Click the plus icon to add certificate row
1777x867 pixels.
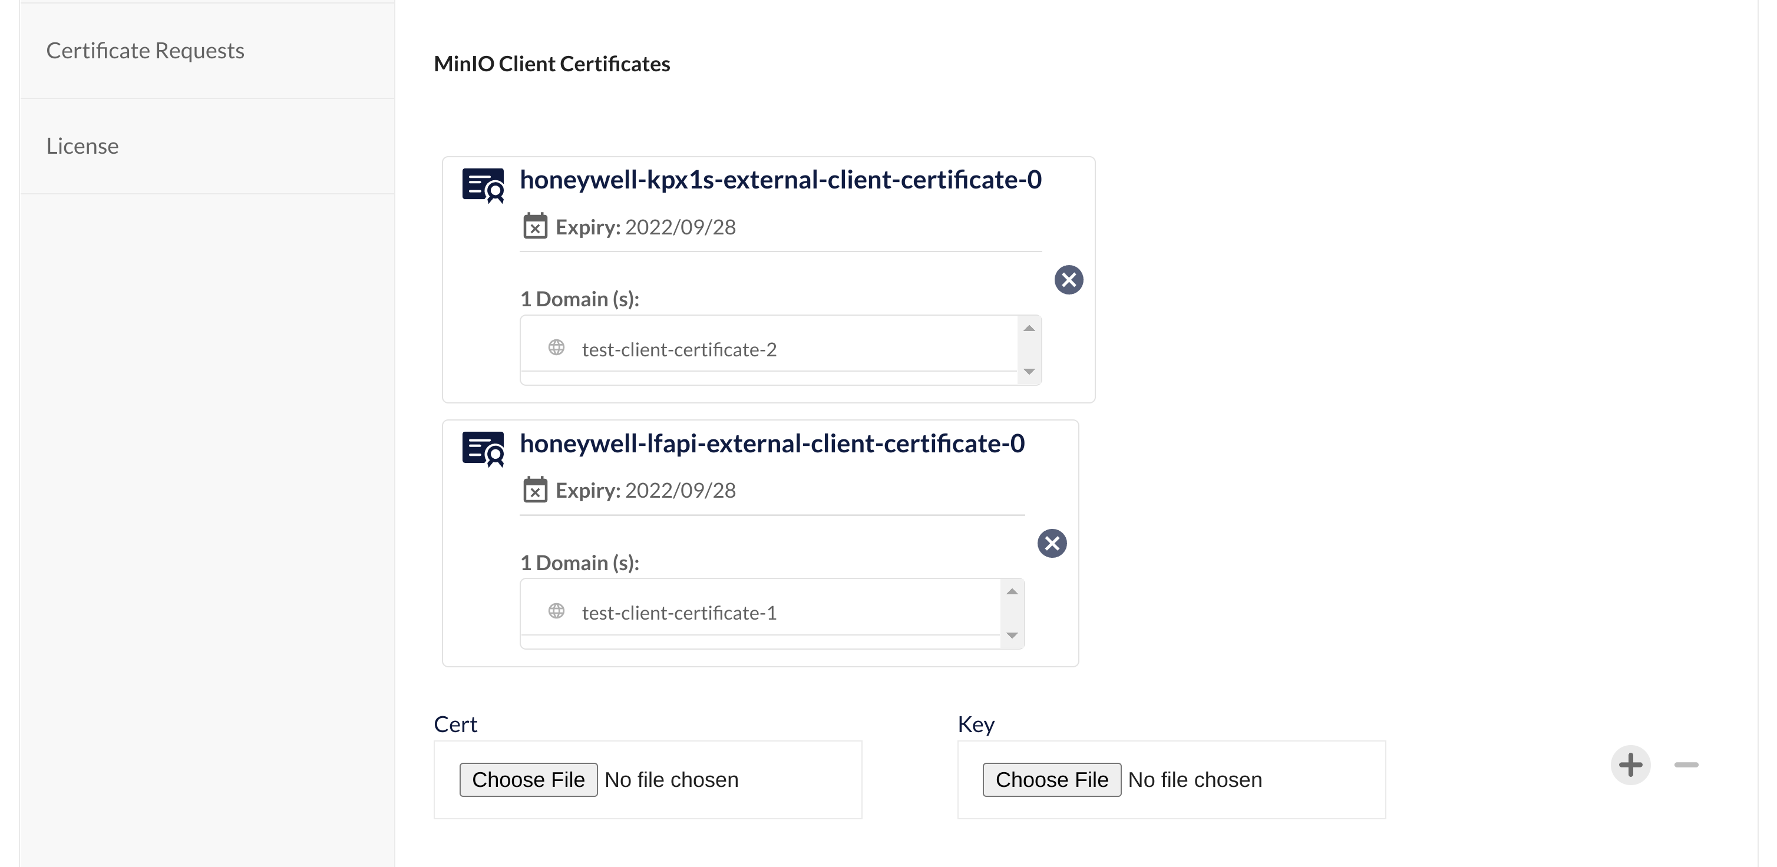click(x=1630, y=765)
